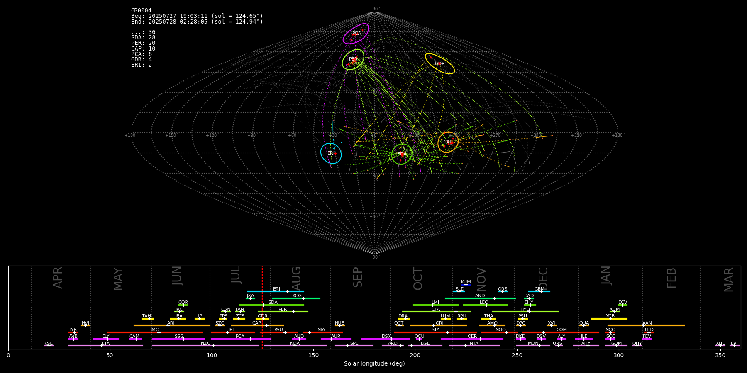The width and height of the screenshot is (747, 373).
Task: Click the AND shower bar
Action: (x=480, y=298)
